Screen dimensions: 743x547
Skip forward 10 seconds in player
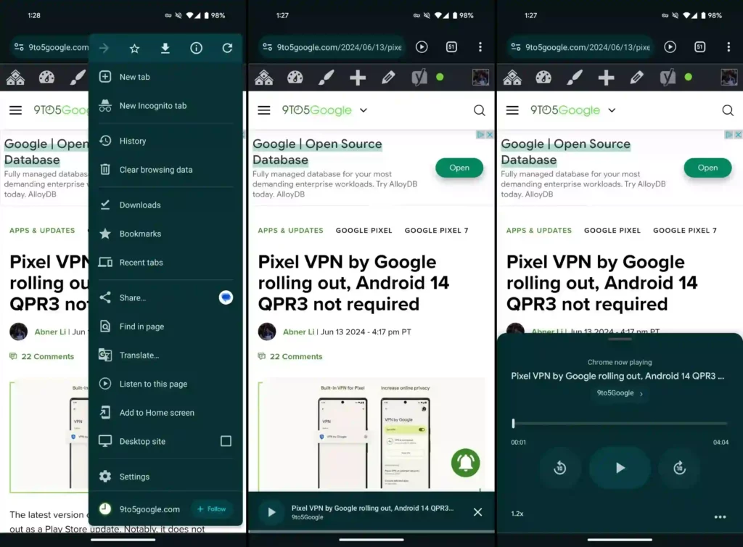(679, 468)
